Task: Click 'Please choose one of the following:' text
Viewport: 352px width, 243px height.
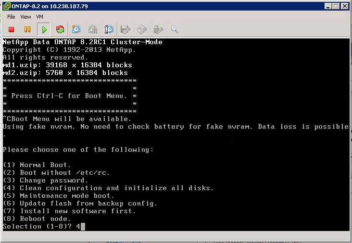Action: pos(78,149)
